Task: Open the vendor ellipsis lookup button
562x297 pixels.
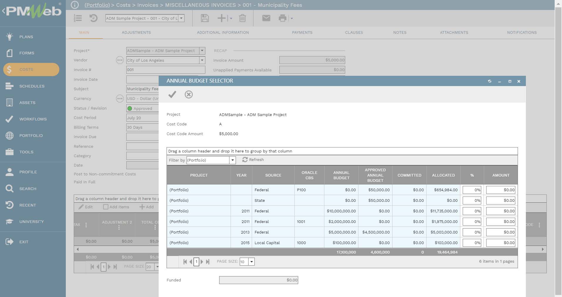Action: tap(120, 60)
